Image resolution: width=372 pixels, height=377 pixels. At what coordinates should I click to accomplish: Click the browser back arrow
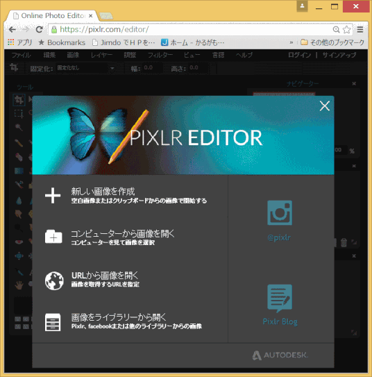coord(12,30)
